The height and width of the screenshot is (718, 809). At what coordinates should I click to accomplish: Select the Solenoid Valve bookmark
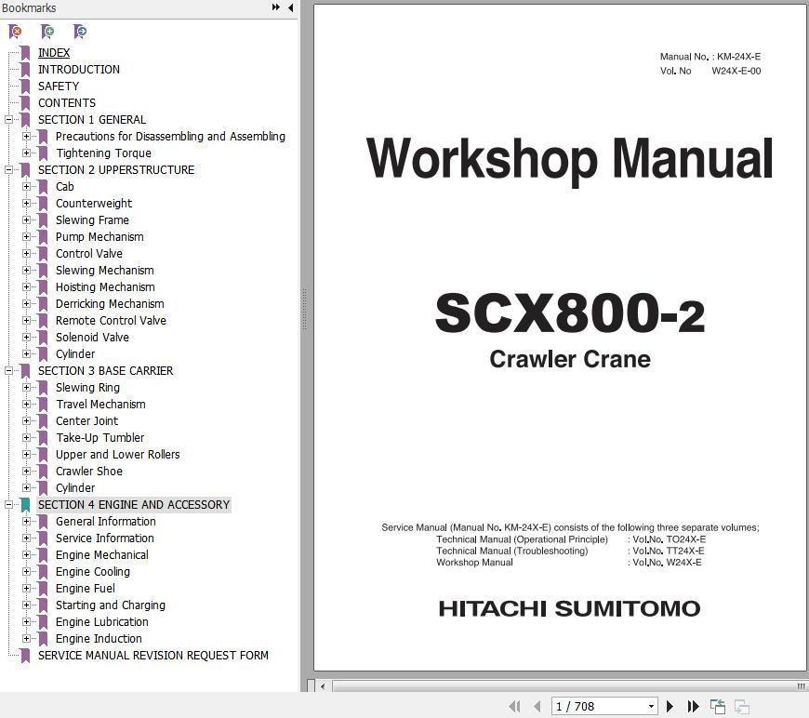pos(92,337)
